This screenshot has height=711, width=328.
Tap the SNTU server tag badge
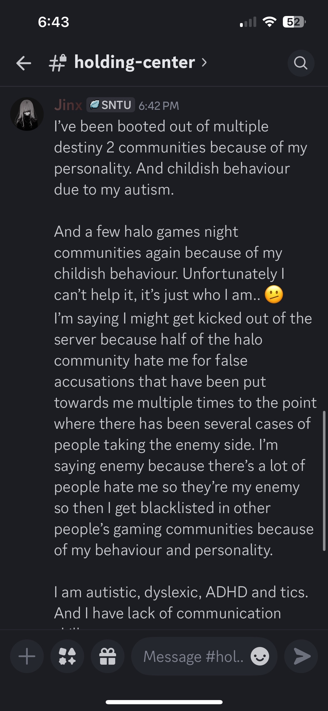point(111,105)
